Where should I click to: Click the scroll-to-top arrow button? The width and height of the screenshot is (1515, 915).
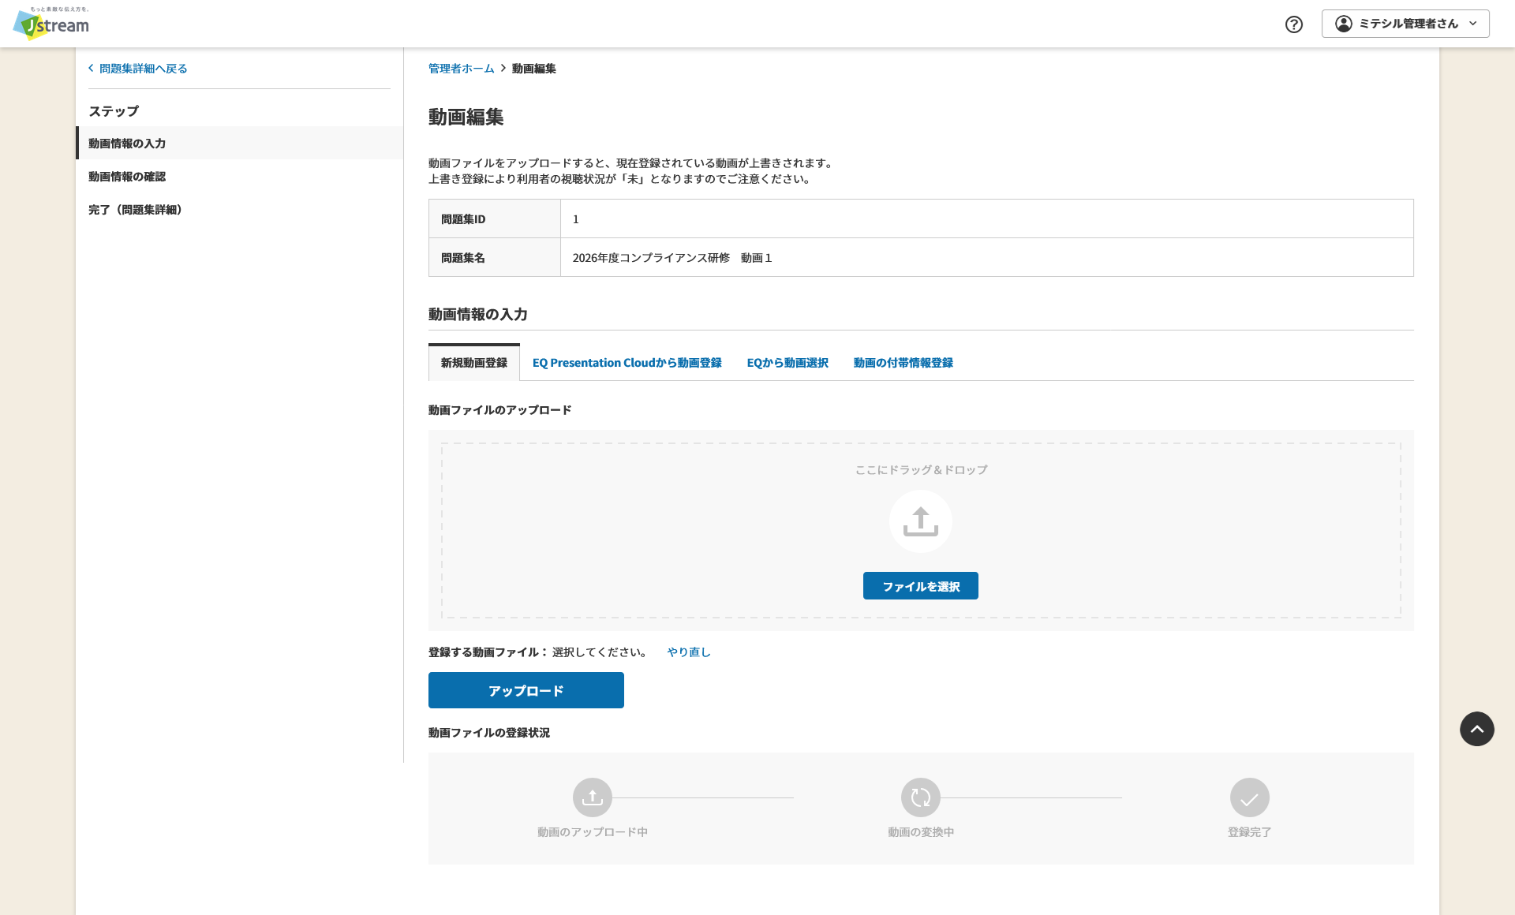click(1477, 729)
